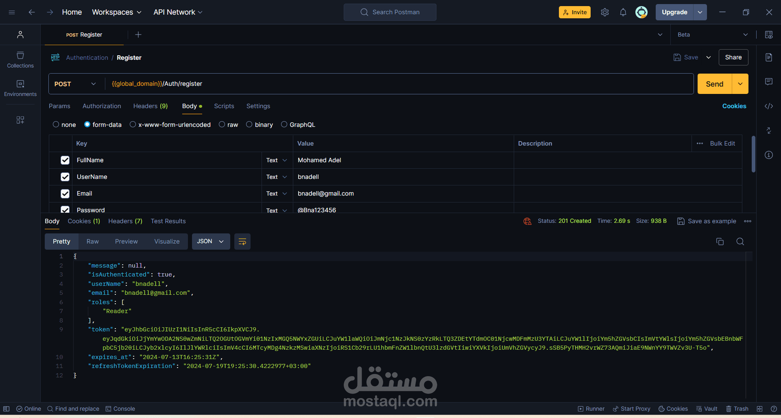Open more response options ellipsis

[748, 221]
